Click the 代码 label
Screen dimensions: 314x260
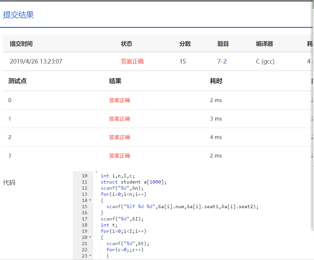(9, 183)
